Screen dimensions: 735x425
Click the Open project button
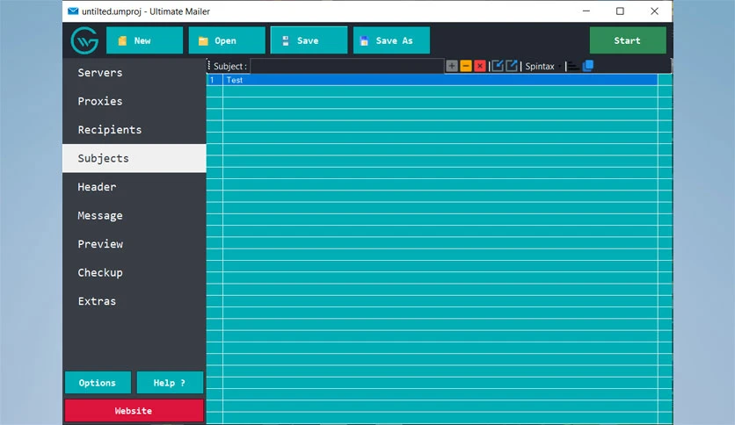click(227, 40)
